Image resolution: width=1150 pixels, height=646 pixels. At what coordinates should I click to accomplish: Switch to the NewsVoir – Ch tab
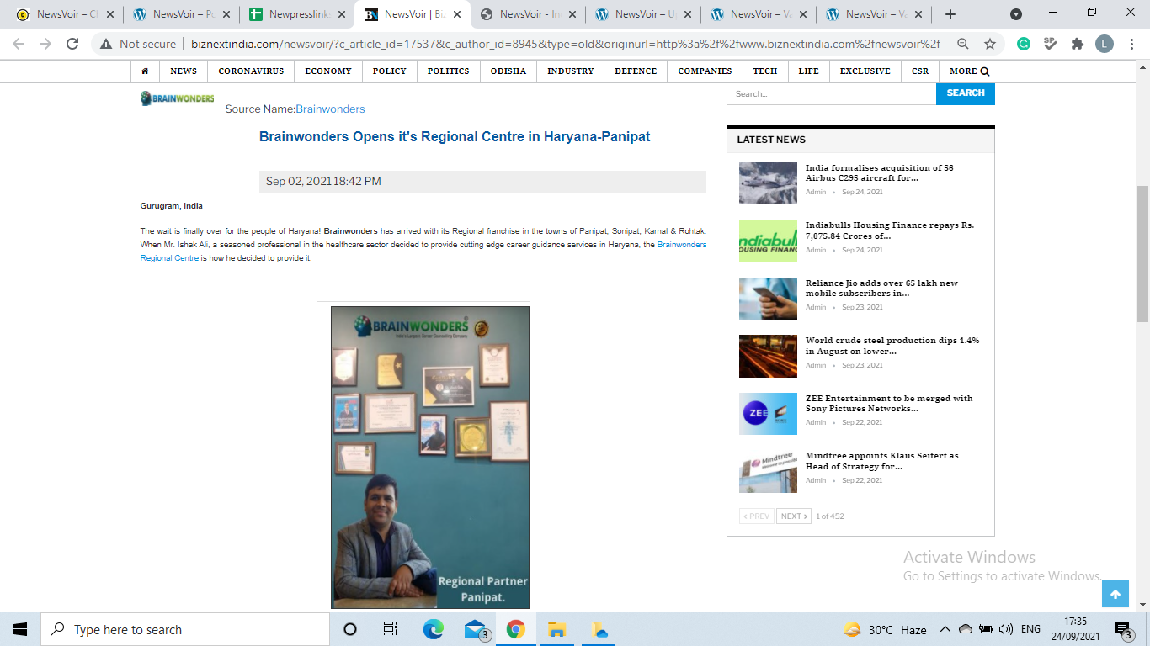point(67,14)
